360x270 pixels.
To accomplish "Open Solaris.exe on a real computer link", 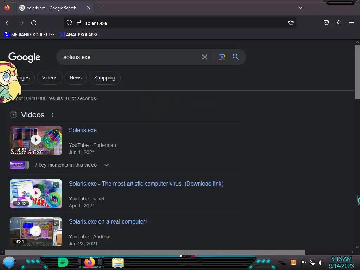I will 108,221.
